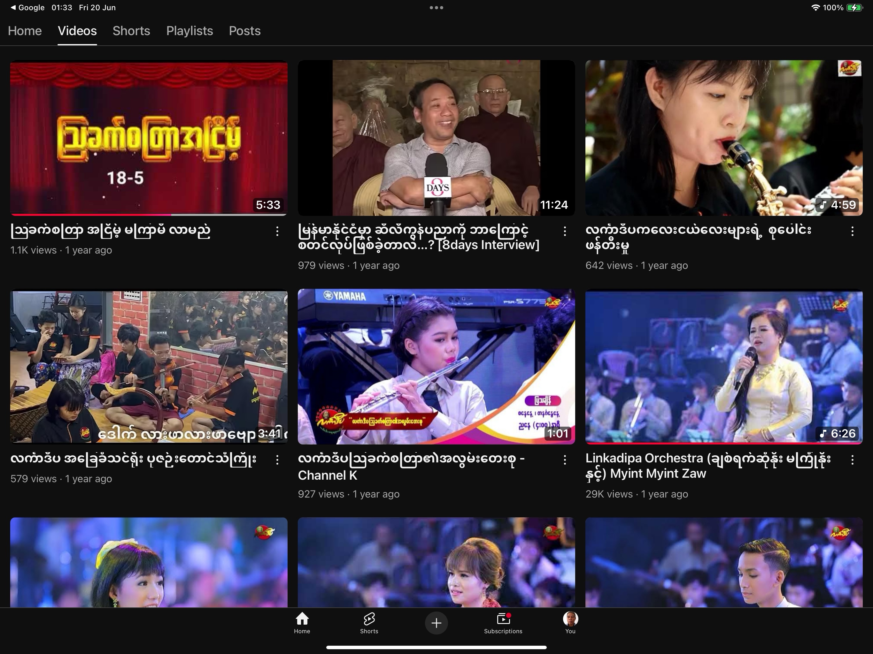873x654 pixels.
Task: Open the Linkadipa Orchestra Myint Myint Zaw title
Action: (x=708, y=466)
